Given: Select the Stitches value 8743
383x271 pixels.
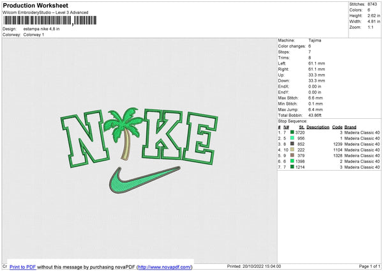Looking at the screenshot, I should point(372,4).
